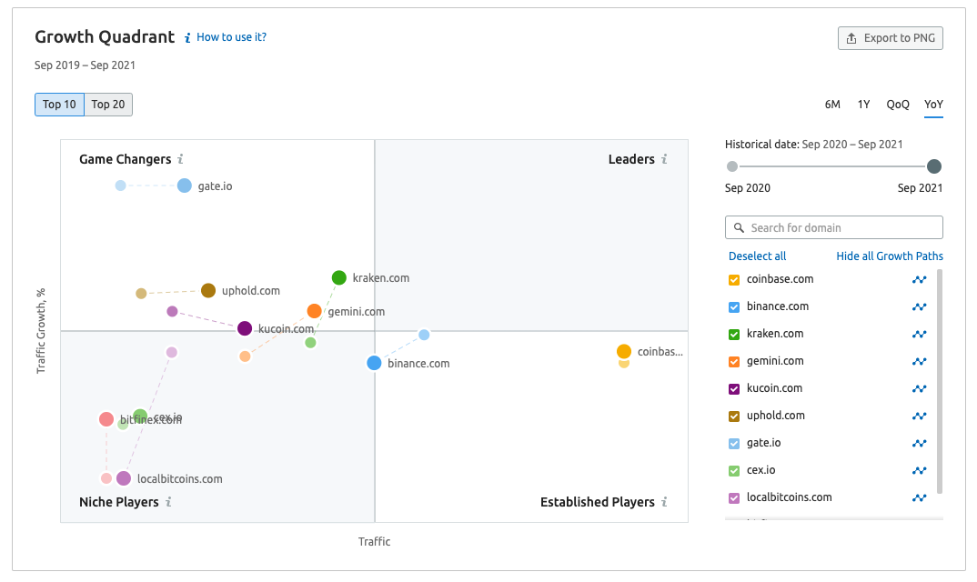Select the 6M time period
Screen dimensions: 977x582
point(832,105)
